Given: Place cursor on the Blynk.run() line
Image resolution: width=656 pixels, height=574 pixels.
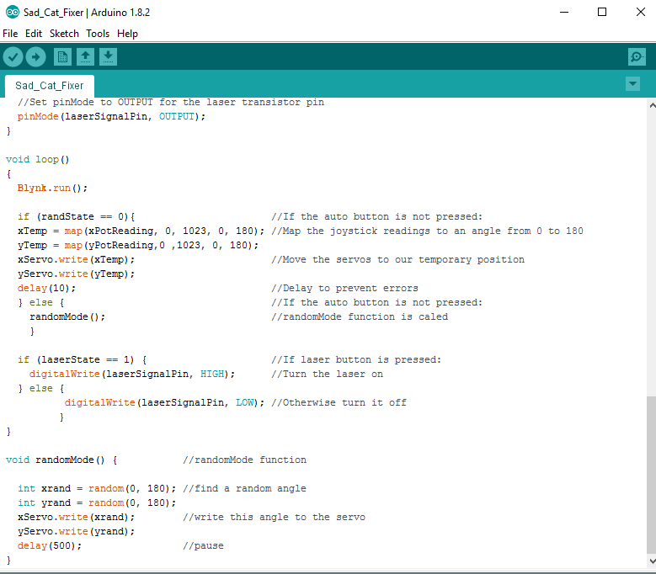Looking at the screenshot, I should tap(52, 188).
